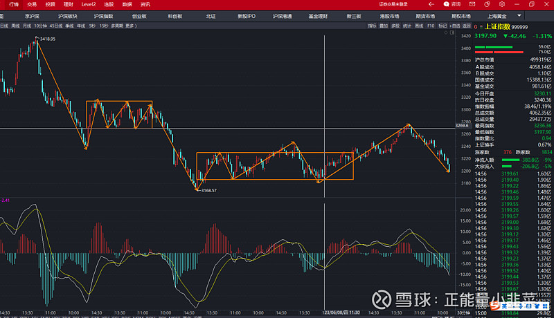Open the 行情 menu
Viewport: 554px width, 318px height.
14,4
